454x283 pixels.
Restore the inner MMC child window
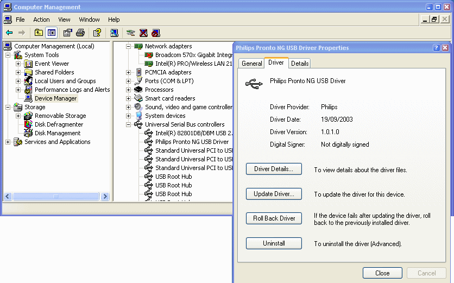click(434, 20)
